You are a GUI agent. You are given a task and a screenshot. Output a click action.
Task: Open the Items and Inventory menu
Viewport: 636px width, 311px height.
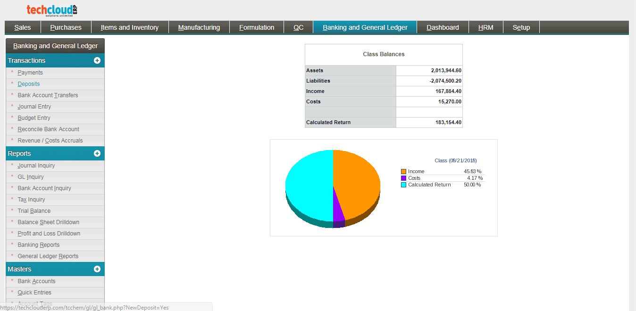pos(129,27)
